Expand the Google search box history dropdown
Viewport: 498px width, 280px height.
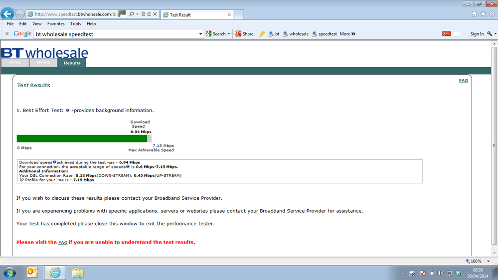pyautogui.click(x=200, y=34)
